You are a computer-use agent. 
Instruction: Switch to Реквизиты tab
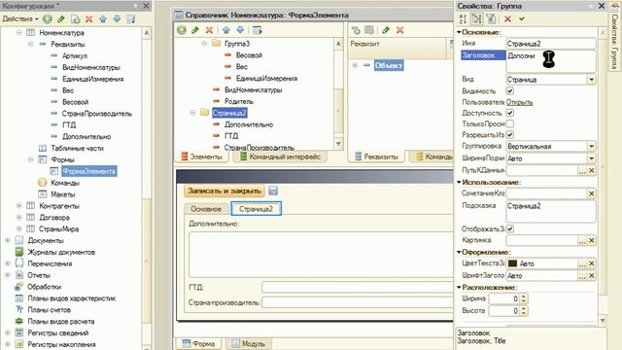[376, 157]
